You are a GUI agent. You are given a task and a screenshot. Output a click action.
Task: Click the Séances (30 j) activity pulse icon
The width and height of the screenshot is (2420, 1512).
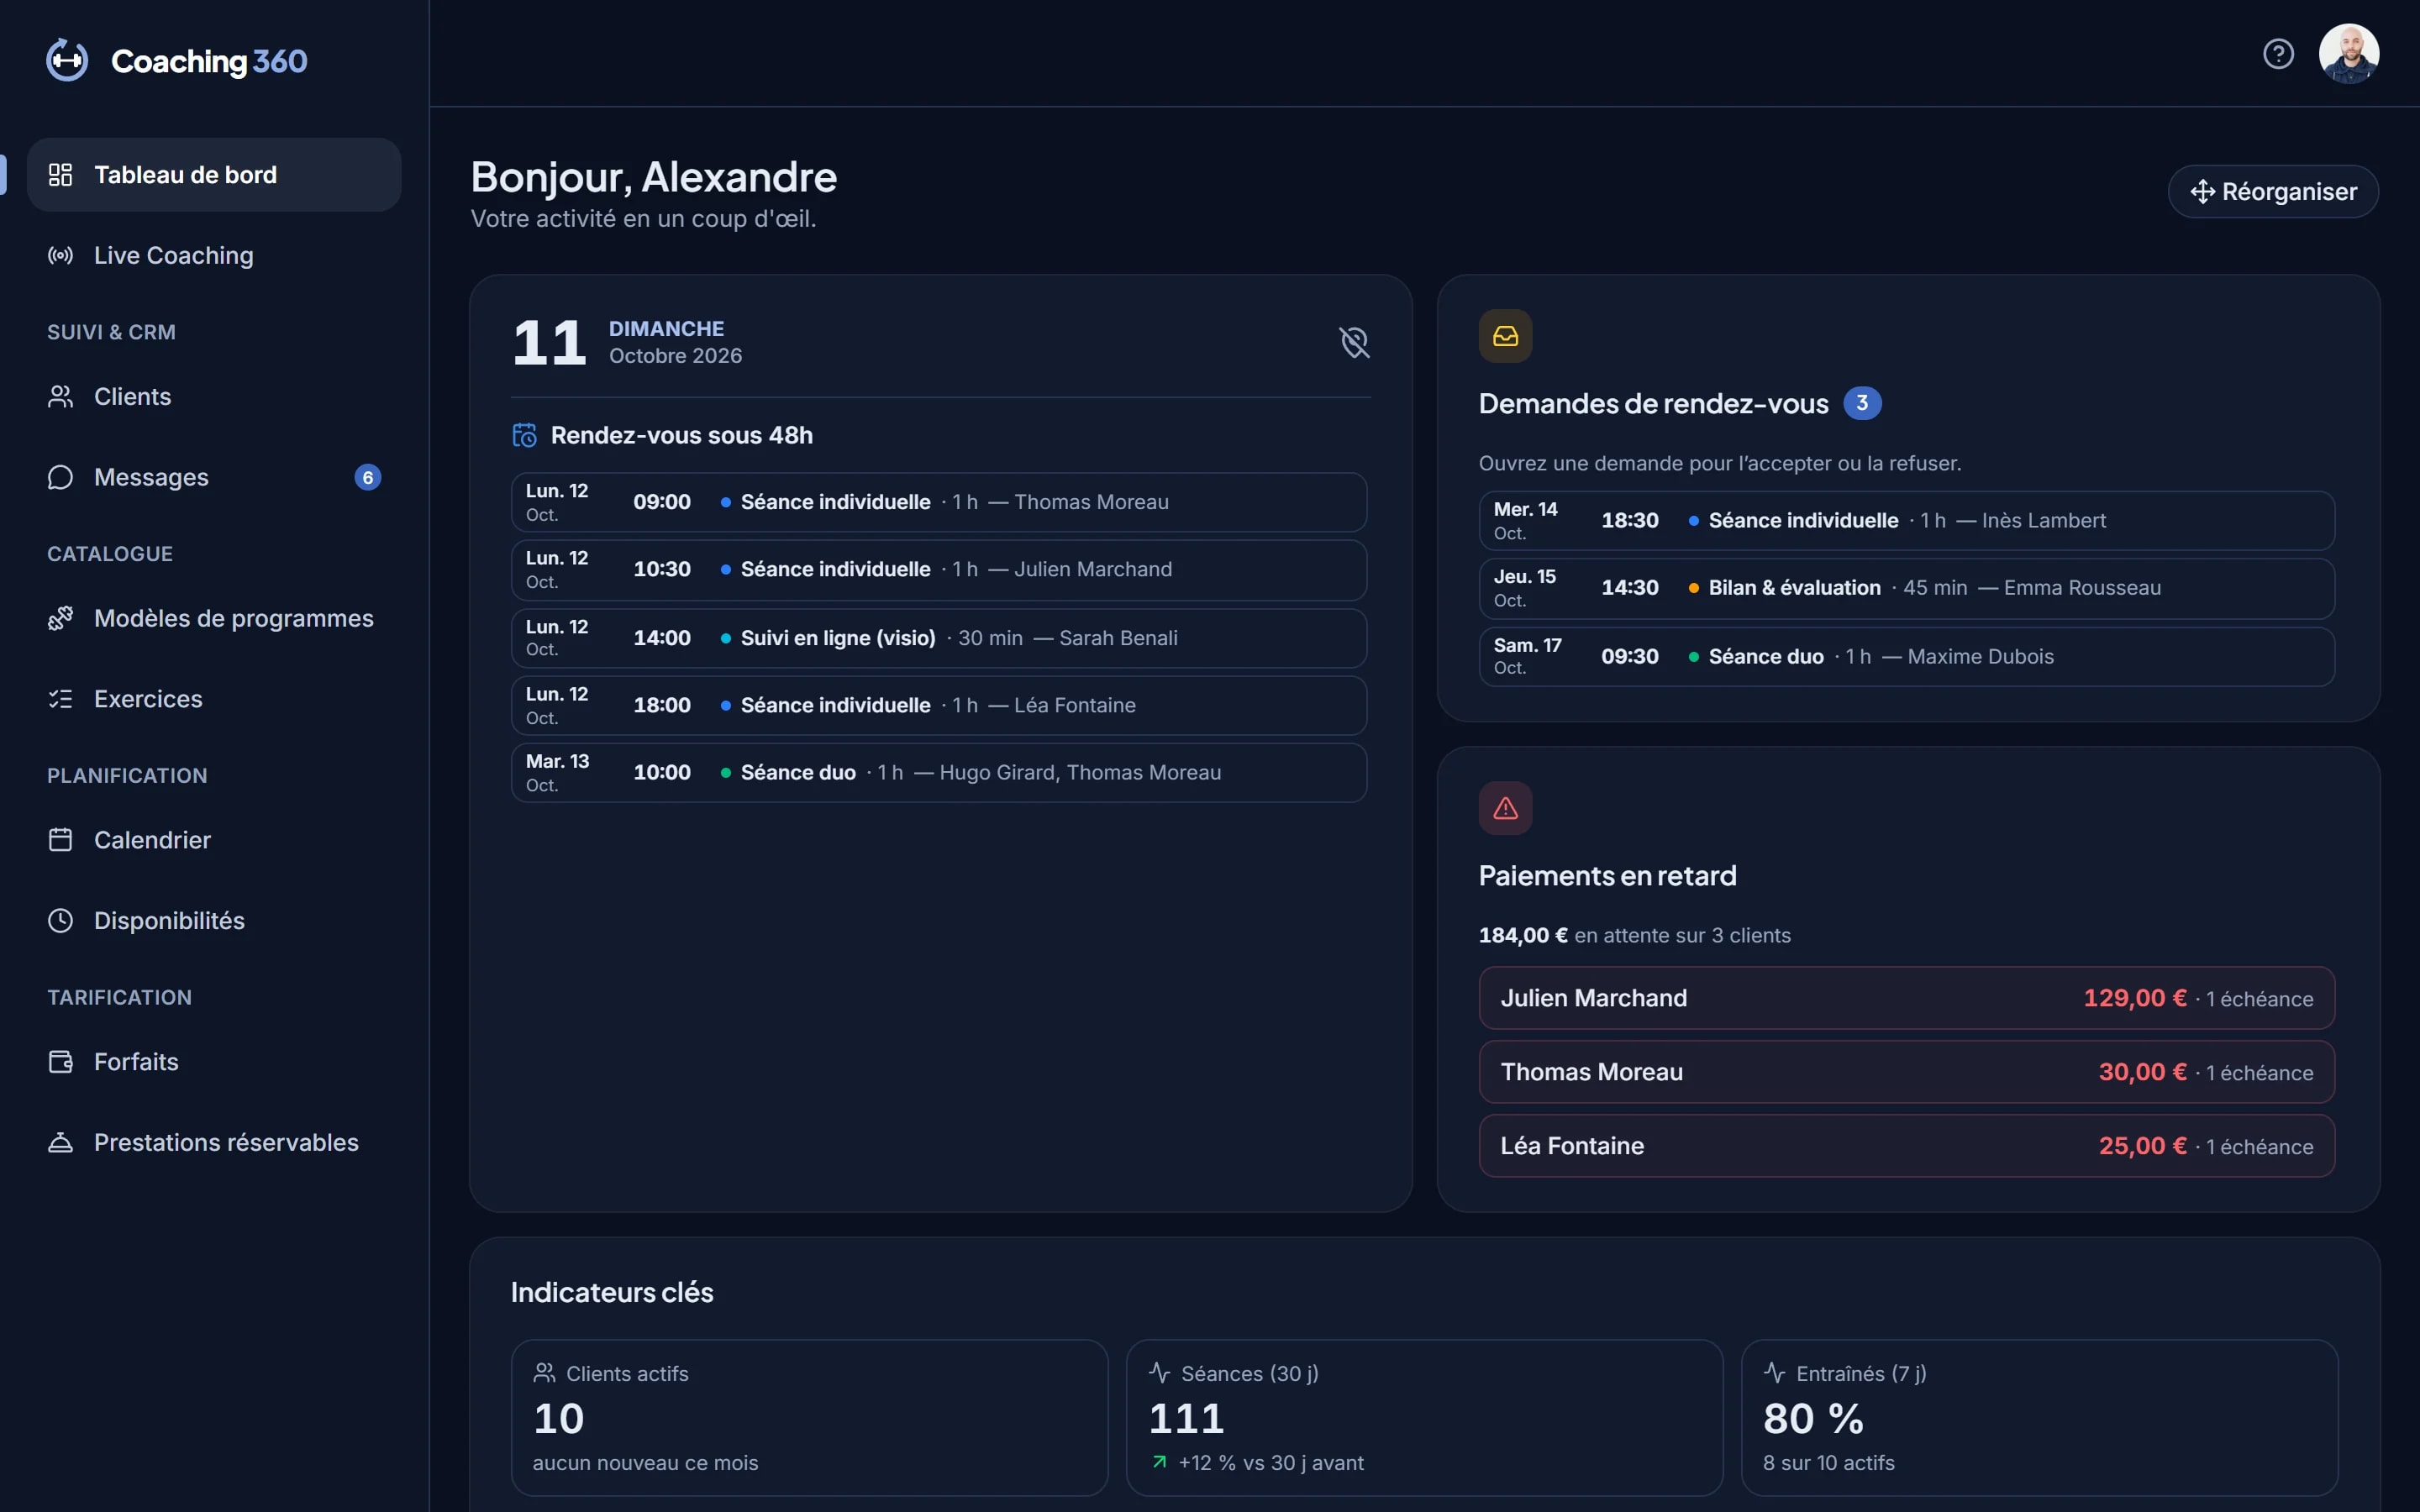[1159, 1373]
